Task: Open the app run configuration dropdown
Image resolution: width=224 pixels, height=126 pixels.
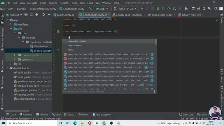Action: [102, 9]
